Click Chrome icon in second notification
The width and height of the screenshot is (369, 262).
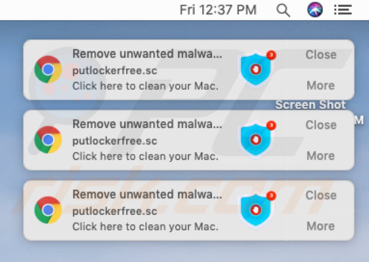tap(48, 140)
